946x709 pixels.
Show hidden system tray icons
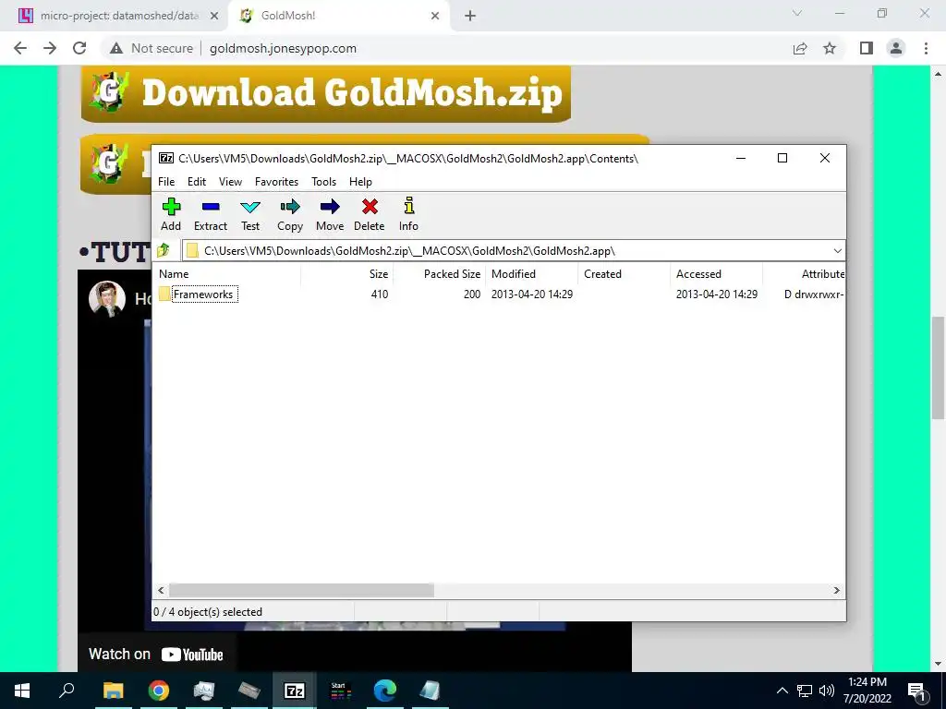pyautogui.click(x=782, y=691)
